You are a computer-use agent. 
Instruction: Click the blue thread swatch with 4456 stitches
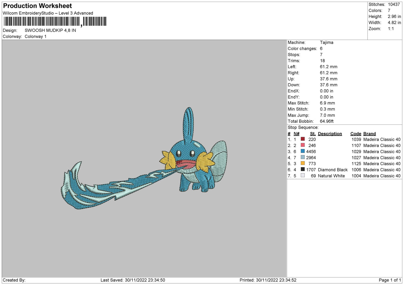coord(303,151)
